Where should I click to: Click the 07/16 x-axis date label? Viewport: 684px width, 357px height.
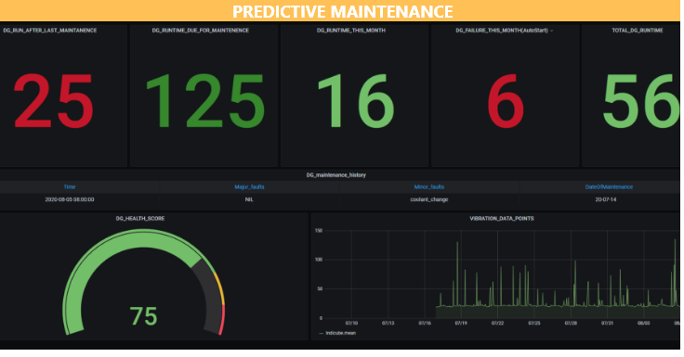point(425,324)
